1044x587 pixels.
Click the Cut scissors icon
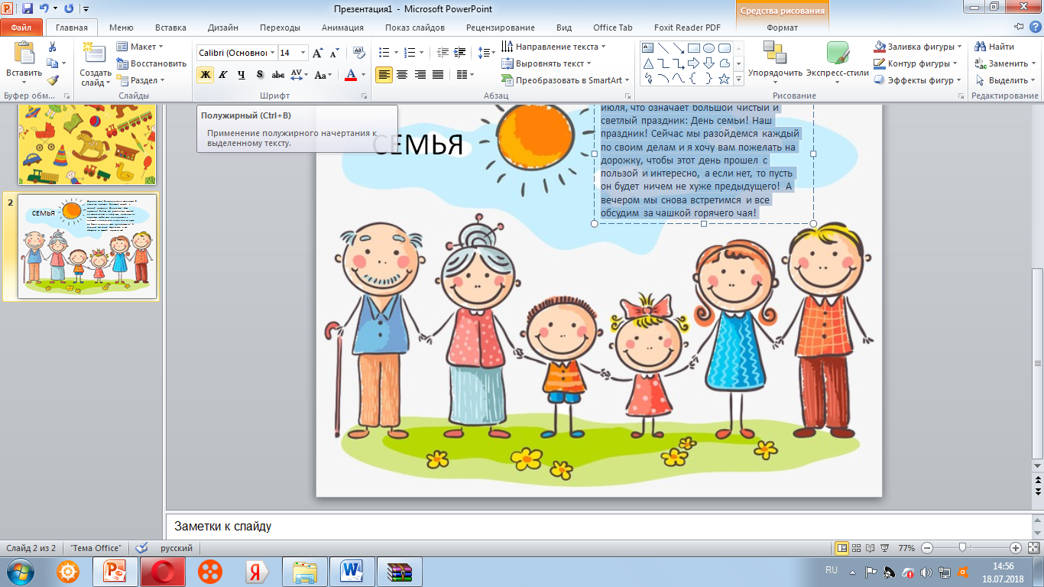[x=52, y=47]
